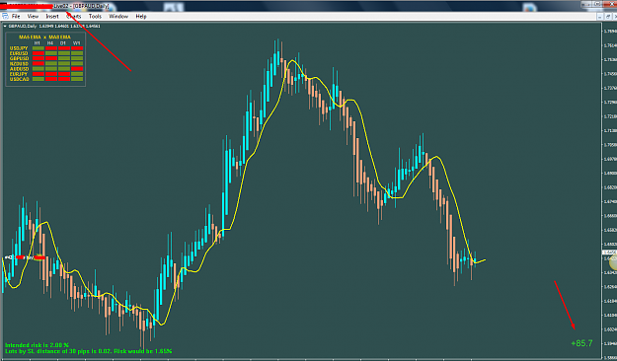Select the NZDUSD row label
Screen dimensions: 617x361
coord(19,64)
